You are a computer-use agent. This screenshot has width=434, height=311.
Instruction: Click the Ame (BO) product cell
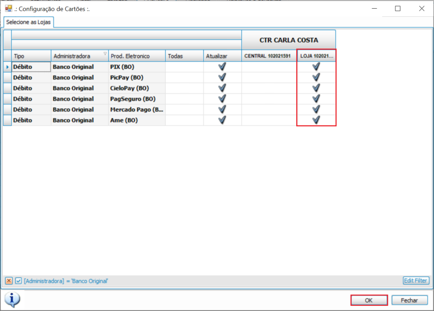[137, 120]
